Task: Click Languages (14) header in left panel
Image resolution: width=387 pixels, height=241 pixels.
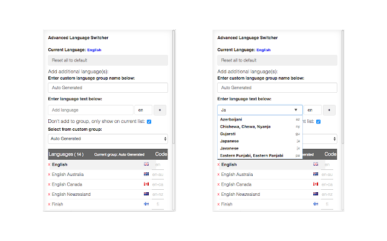Action: pyautogui.click(x=66, y=154)
